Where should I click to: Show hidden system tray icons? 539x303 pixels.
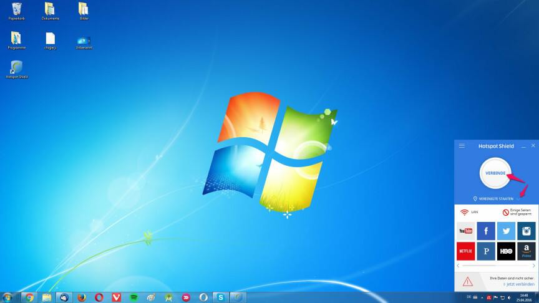[x=482, y=298]
